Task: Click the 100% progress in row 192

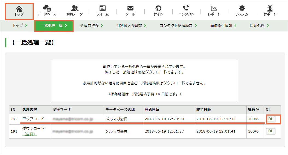Action: pyautogui.click(x=253, y=119)
